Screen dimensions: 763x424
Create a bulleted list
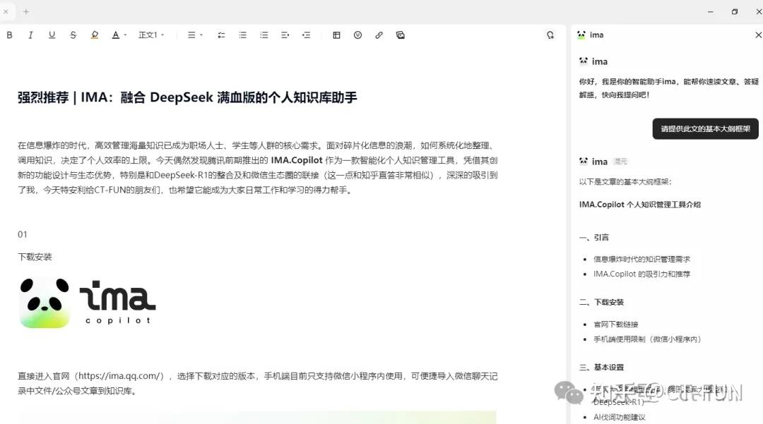[242, 35]
